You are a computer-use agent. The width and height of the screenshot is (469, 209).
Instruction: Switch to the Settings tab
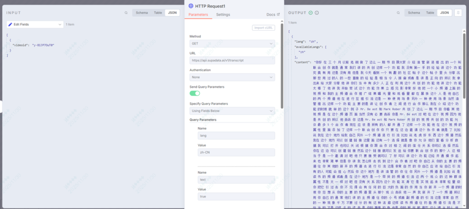pos(223,15)
